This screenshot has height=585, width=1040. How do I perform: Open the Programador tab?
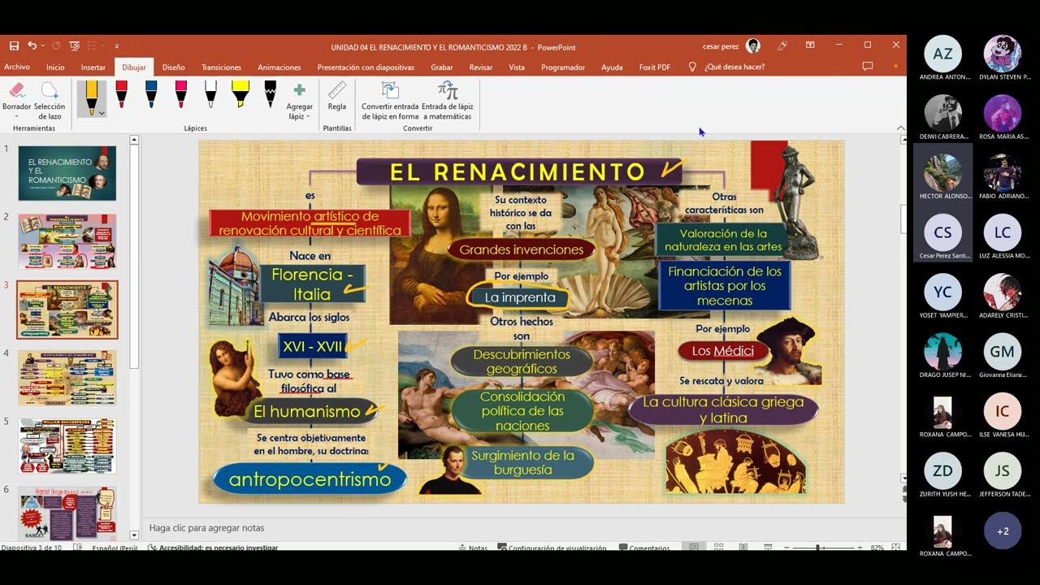(x=563, y=67)
